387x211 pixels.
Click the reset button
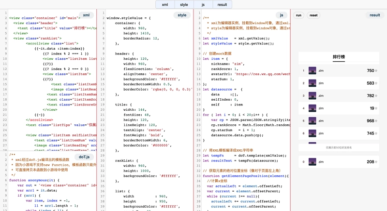[x=313, y=15]
